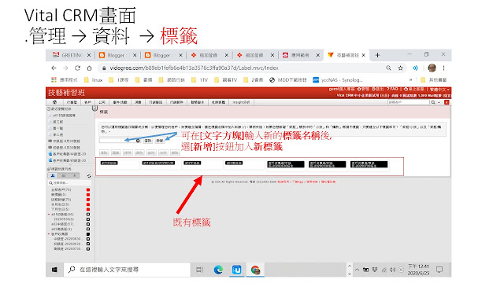Viewport: 504px width, 283px height.
Task: Click the volume icon in system tray
Action: click(392, 270)
